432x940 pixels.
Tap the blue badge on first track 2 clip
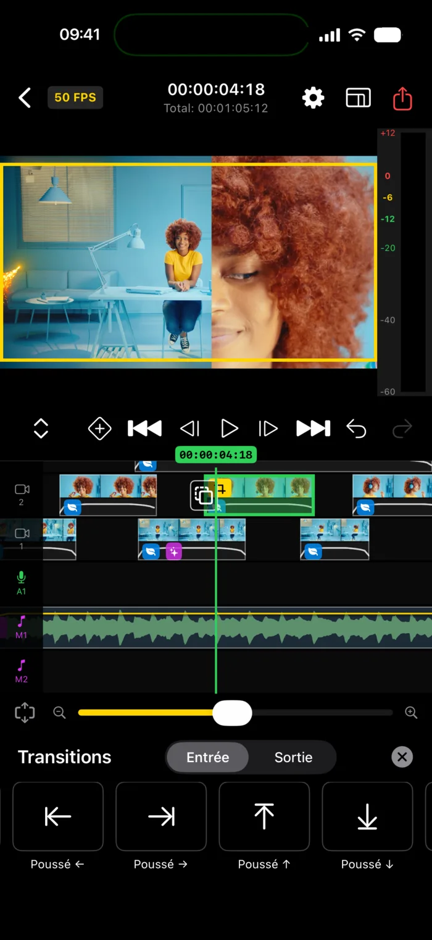click(x=73, y=508)
